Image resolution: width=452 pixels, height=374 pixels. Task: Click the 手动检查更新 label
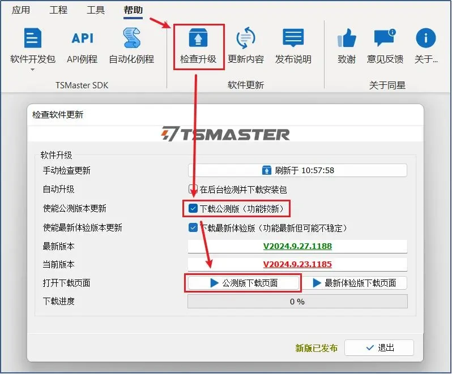point(67,170)
